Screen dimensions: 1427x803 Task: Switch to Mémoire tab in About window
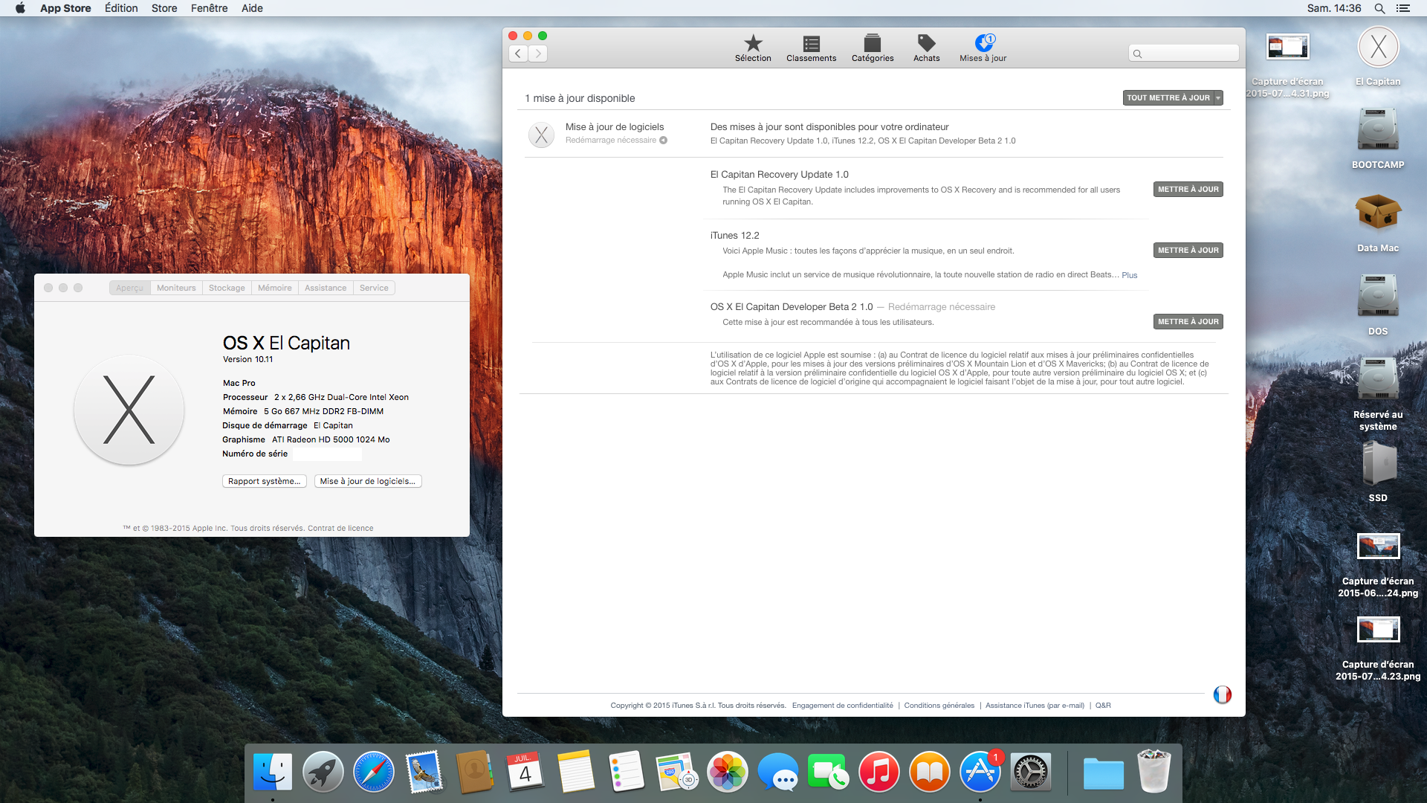(x=274, y=288)
